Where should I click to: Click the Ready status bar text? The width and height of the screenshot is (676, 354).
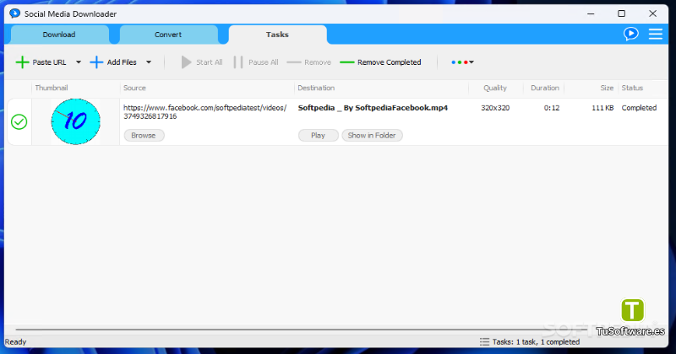(x=15, y=342)
